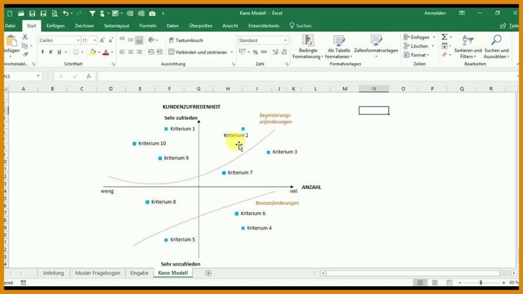
Task: Click the thousands separator 000 icon
Action: [x=264, y=52]
